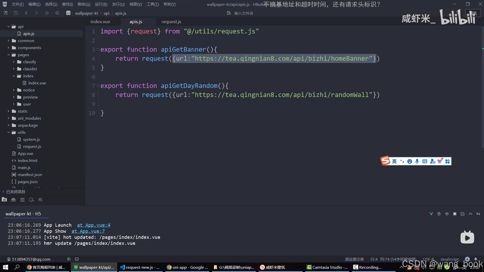Switch to the request.js editor tab

pyautogui.click(x=171, y=22)
